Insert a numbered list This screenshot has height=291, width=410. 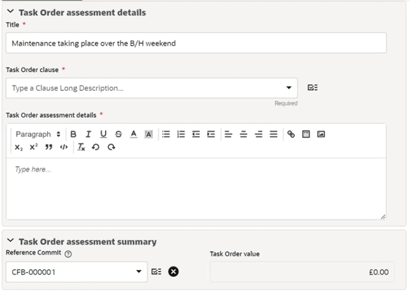tap(181, 134)
